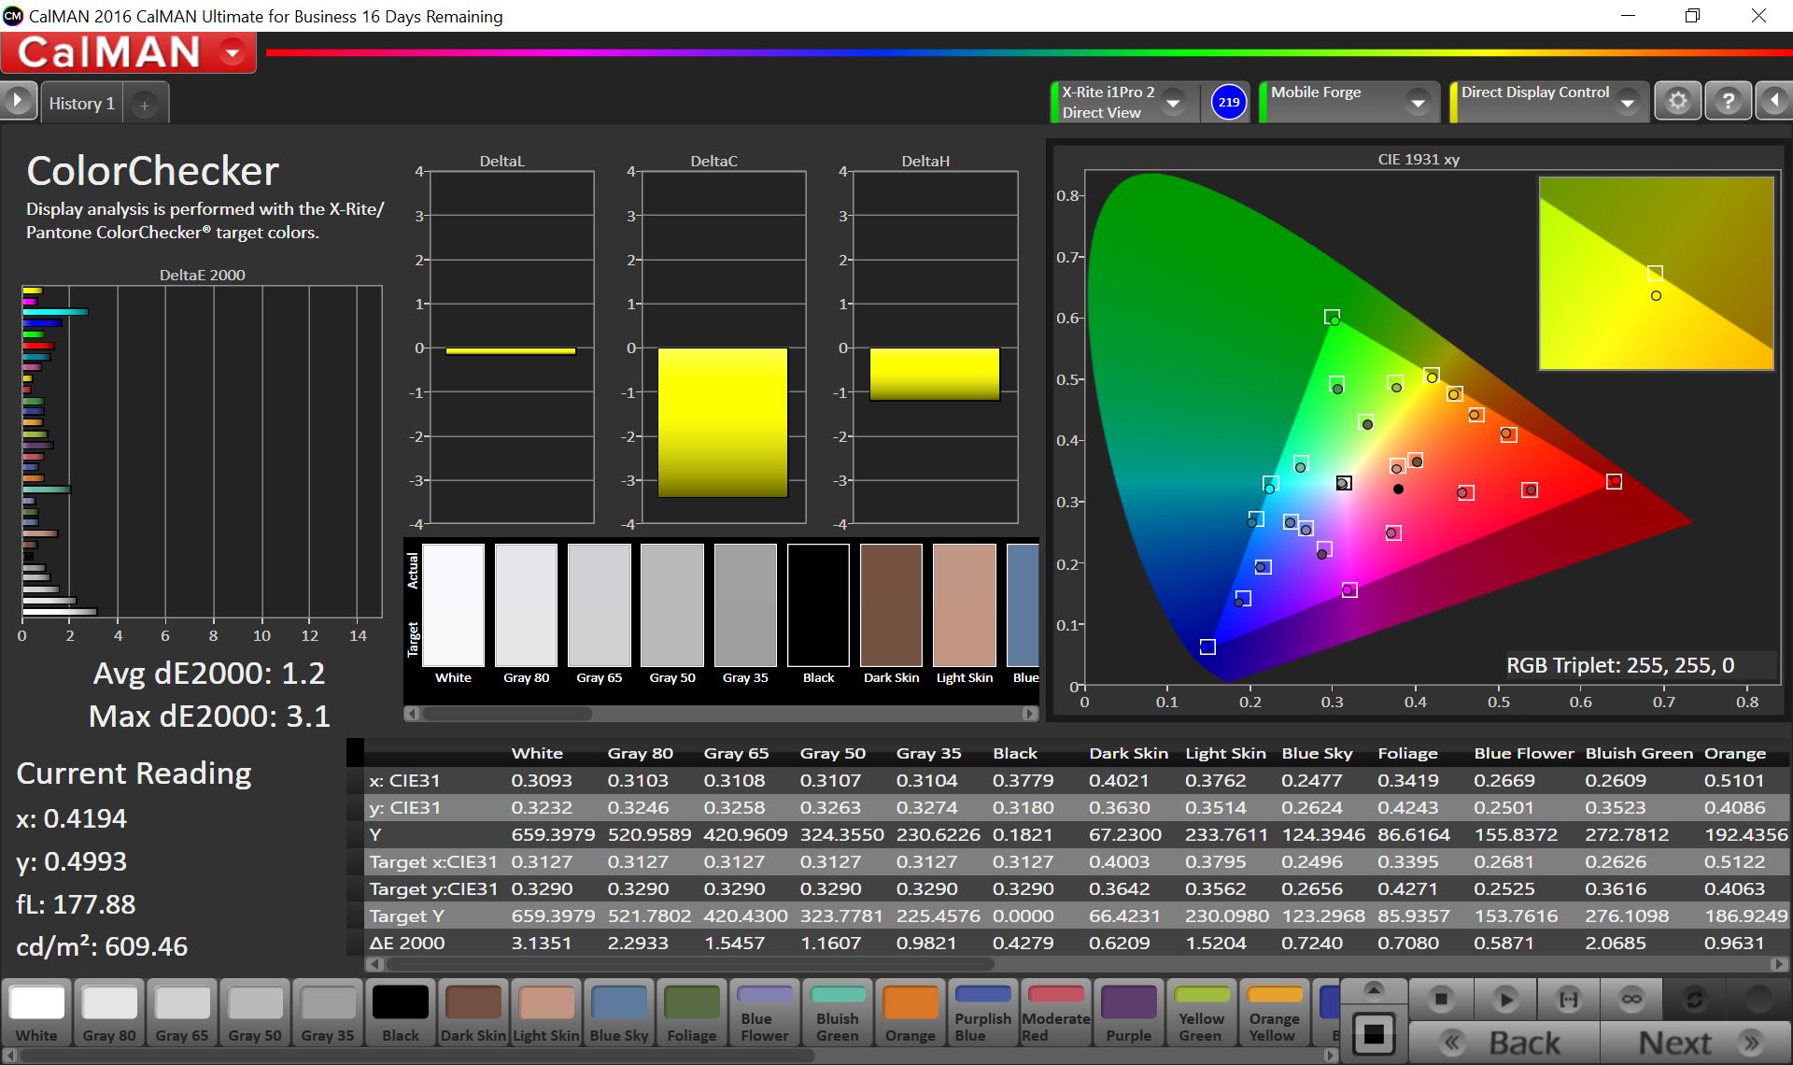Click the single read bracket icon
This screenshot has height=1065, width=1793.
pyautogui.click(x=1569, y=1000)
